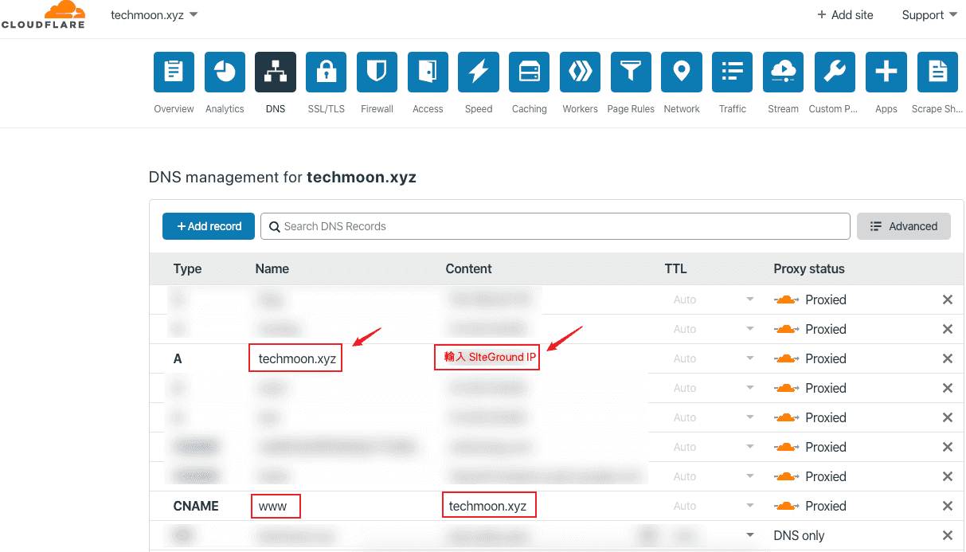Click the Add record button

209,226
